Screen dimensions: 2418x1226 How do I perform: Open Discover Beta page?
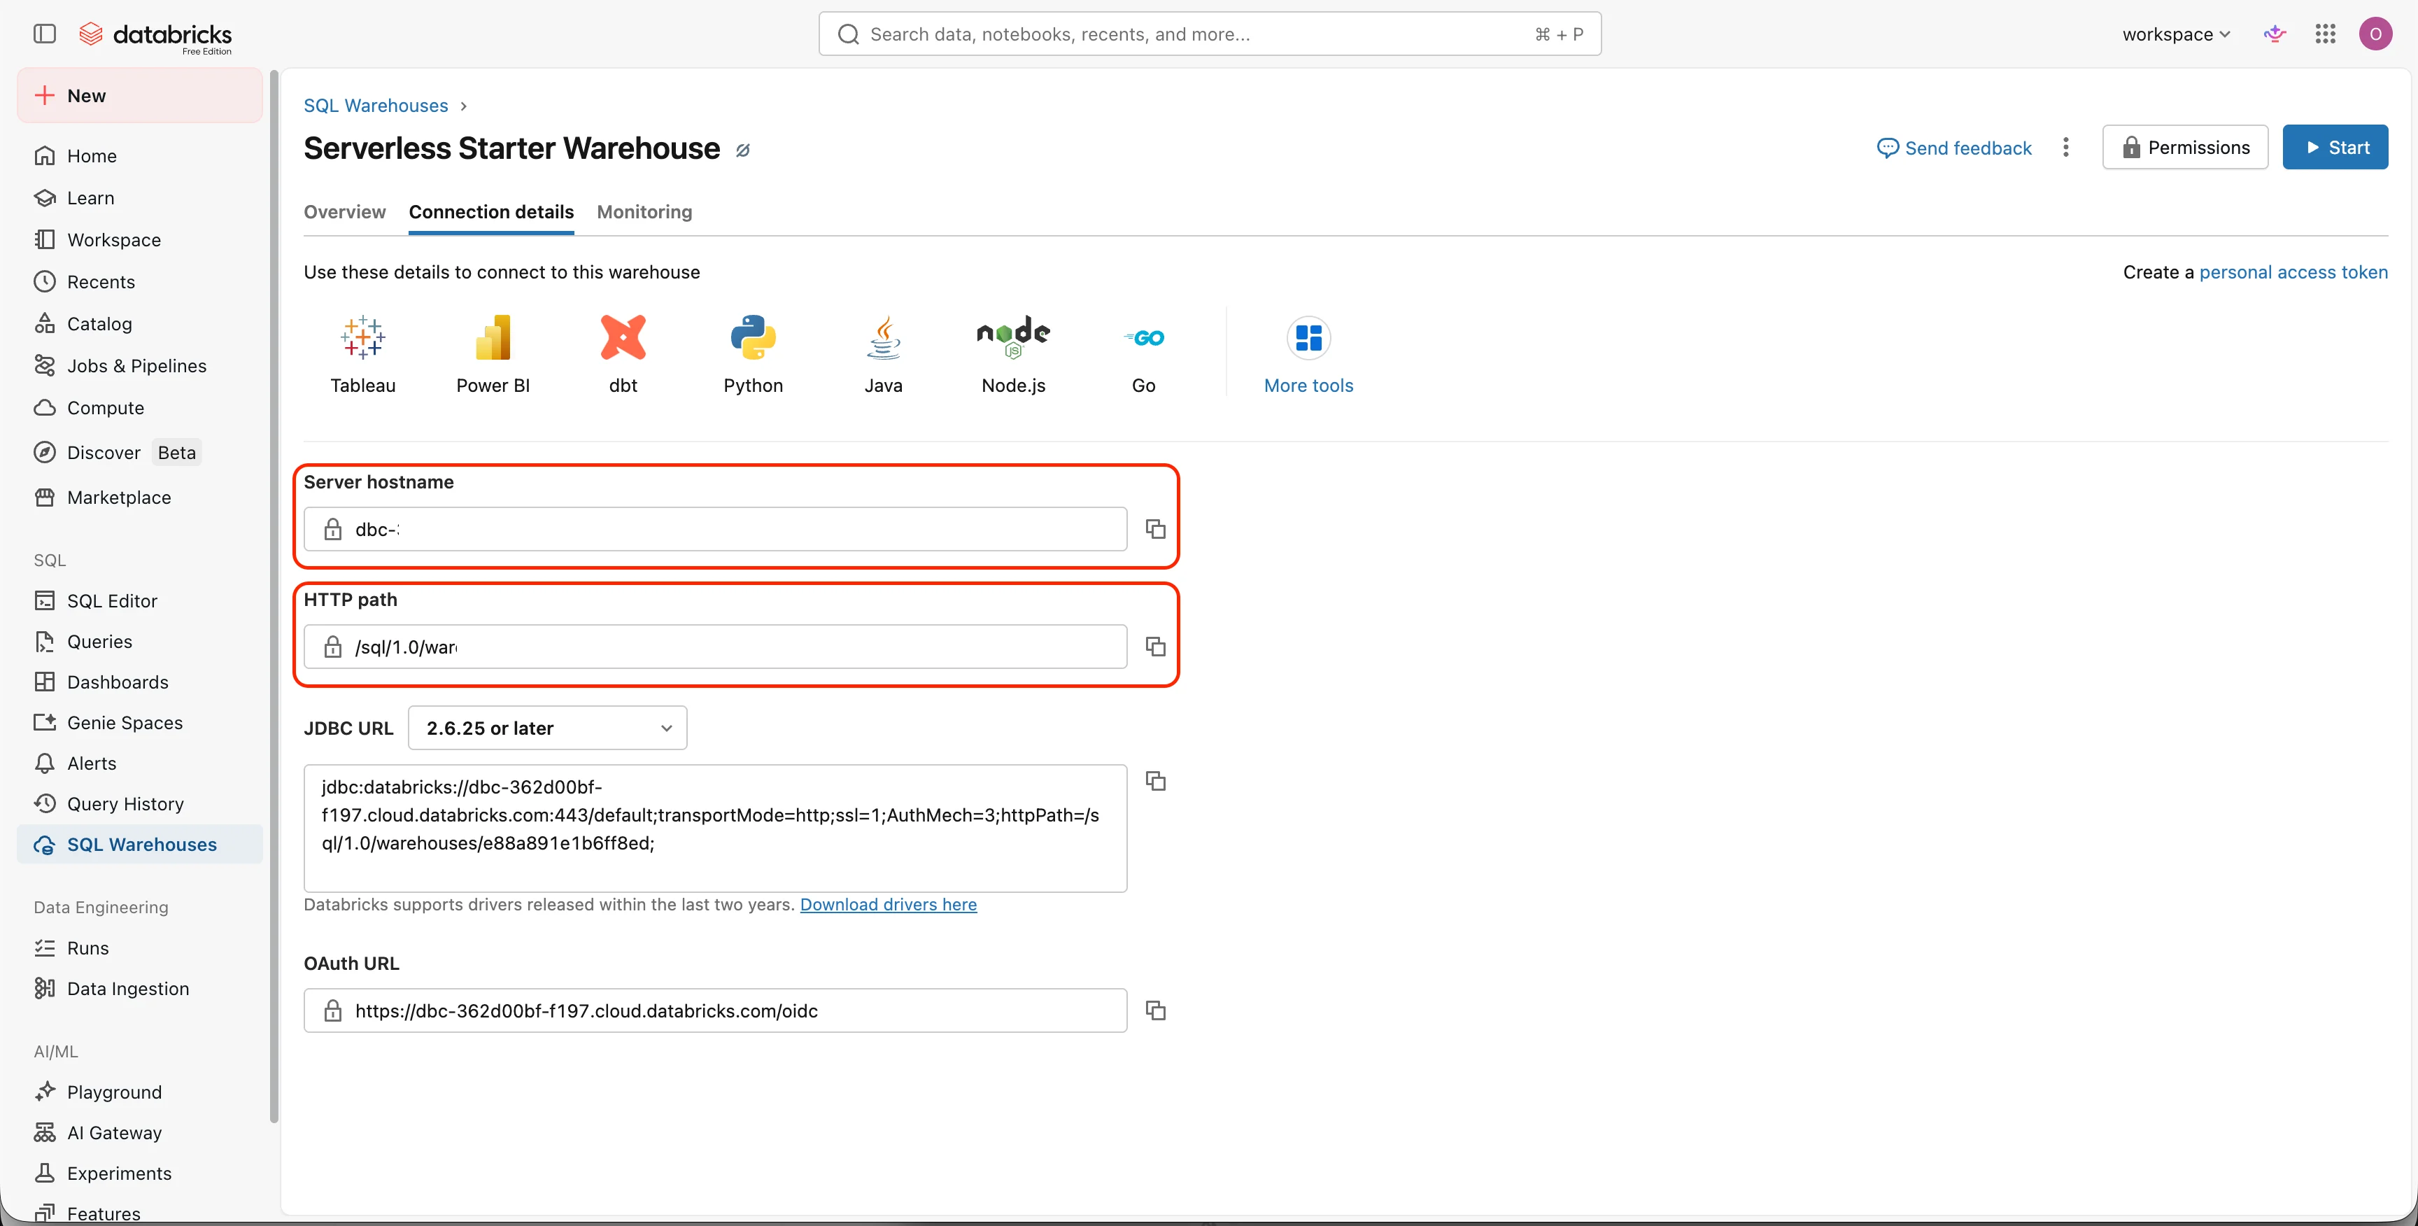[x=139, y=453]
